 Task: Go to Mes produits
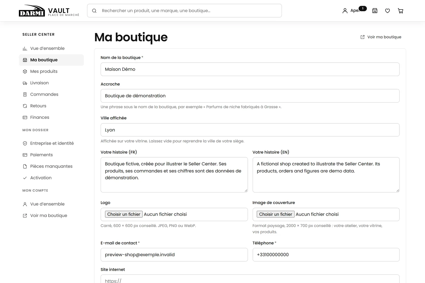(51, 71)
